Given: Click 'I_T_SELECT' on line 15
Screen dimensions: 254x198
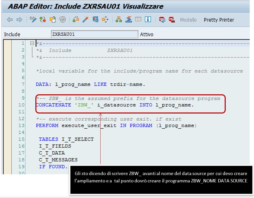Looking at the screenshot, I should pyautogui.click(x=78, y=139).
